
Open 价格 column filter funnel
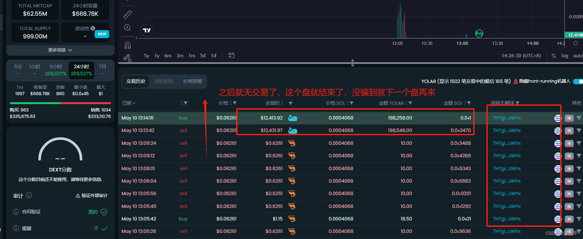pos(235,103)
